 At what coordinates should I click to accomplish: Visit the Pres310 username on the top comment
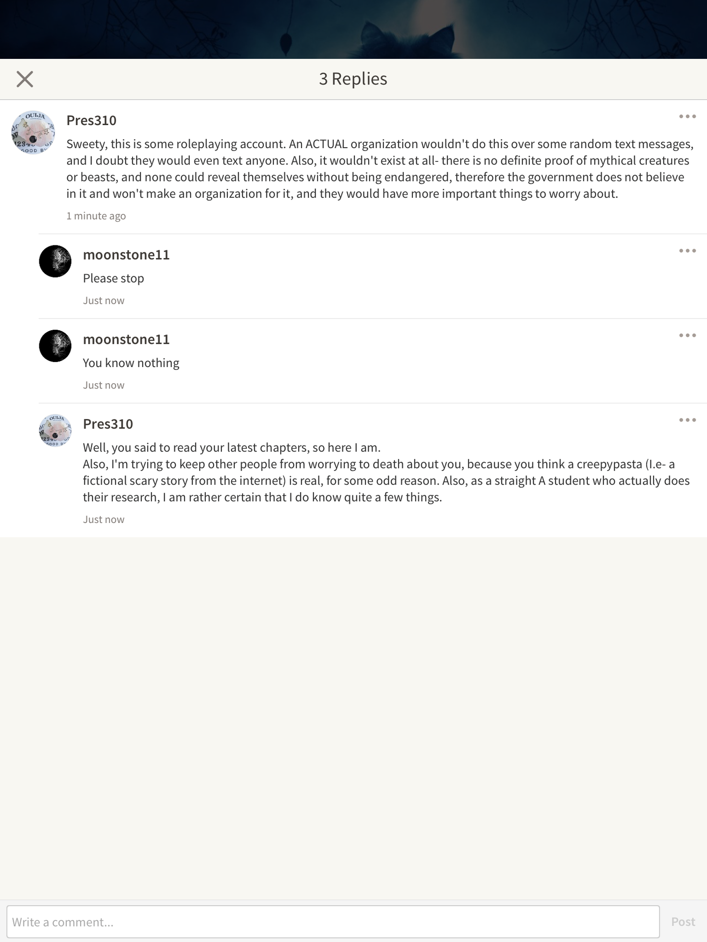click(91, 121)
